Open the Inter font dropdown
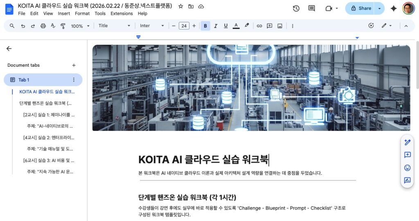 152,26
